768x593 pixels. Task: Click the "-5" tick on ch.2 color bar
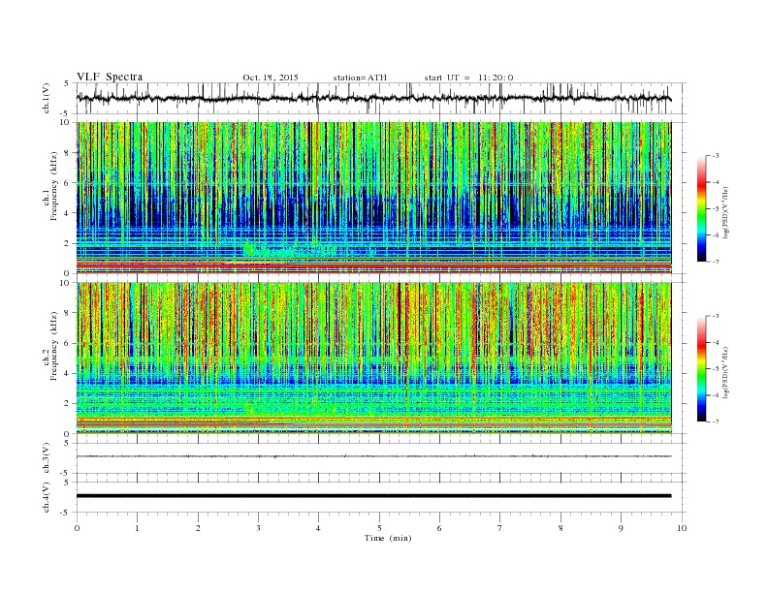tap(716, 369)
